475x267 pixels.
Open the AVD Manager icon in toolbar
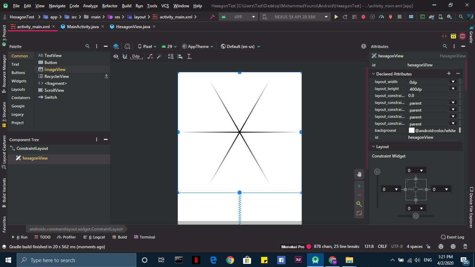point(440,17)
